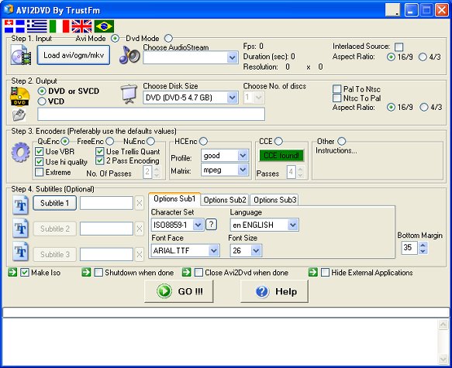This screenshot has width=452, height=368.
Task: Click the output path text field
Action: click(x=151, y=115)
